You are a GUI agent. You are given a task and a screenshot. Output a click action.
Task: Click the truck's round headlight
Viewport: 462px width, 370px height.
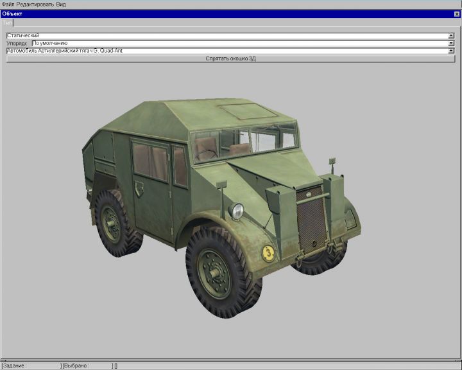[x=237, y=211]
